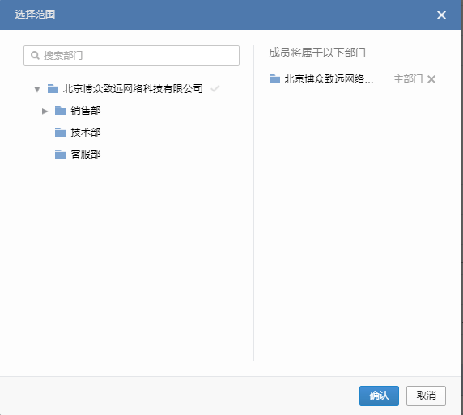Image resolution: width=463 pixels, height=415 pixels.
Task: Click the folder icon beside 技术部
Action: [60, 133]
